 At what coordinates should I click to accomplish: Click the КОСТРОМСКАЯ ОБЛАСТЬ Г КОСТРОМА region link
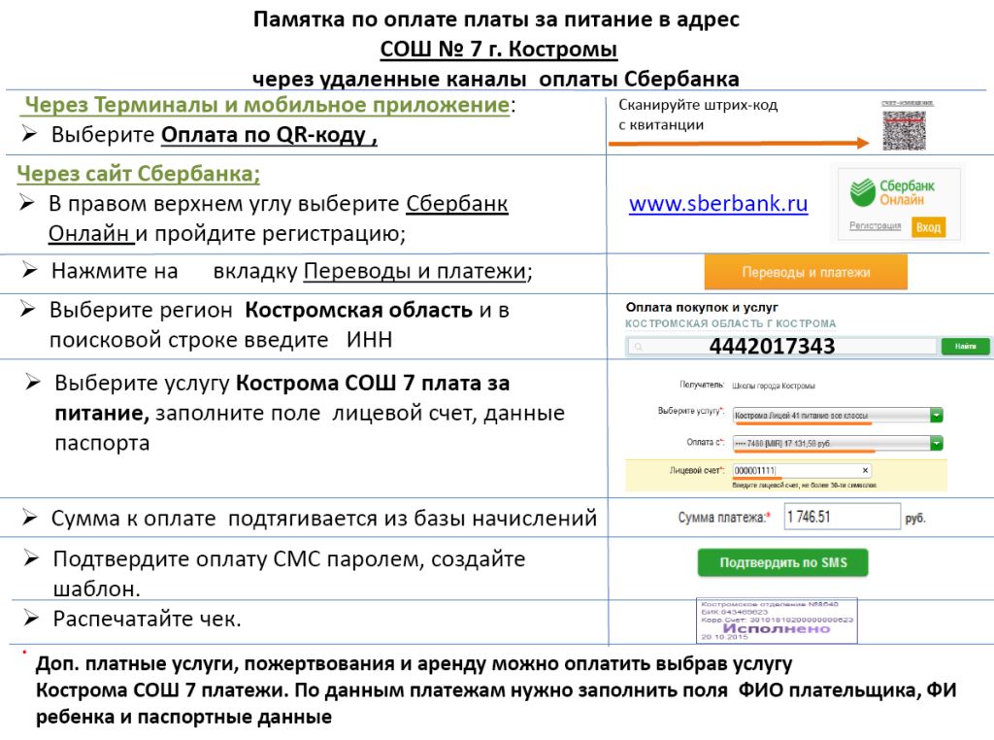[x=730, y=323]
